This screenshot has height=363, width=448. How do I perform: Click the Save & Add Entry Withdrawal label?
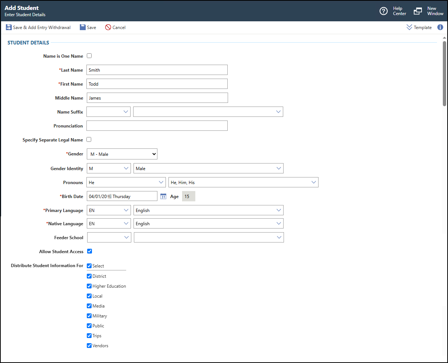pyautogui.click(x=42, y=28)
